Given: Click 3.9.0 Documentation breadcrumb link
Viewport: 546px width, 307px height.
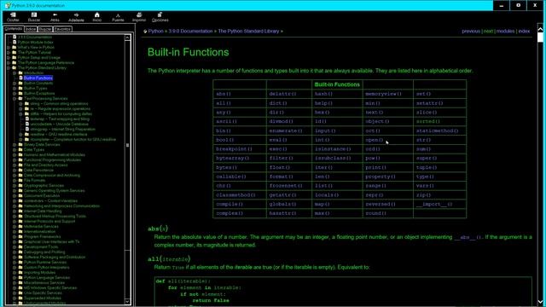Looking at the screenshot, I should point(190,31).
